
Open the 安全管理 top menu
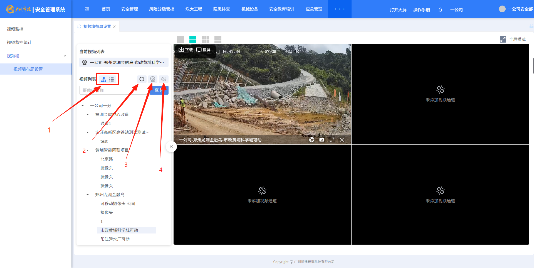click(x=129, y=9)
